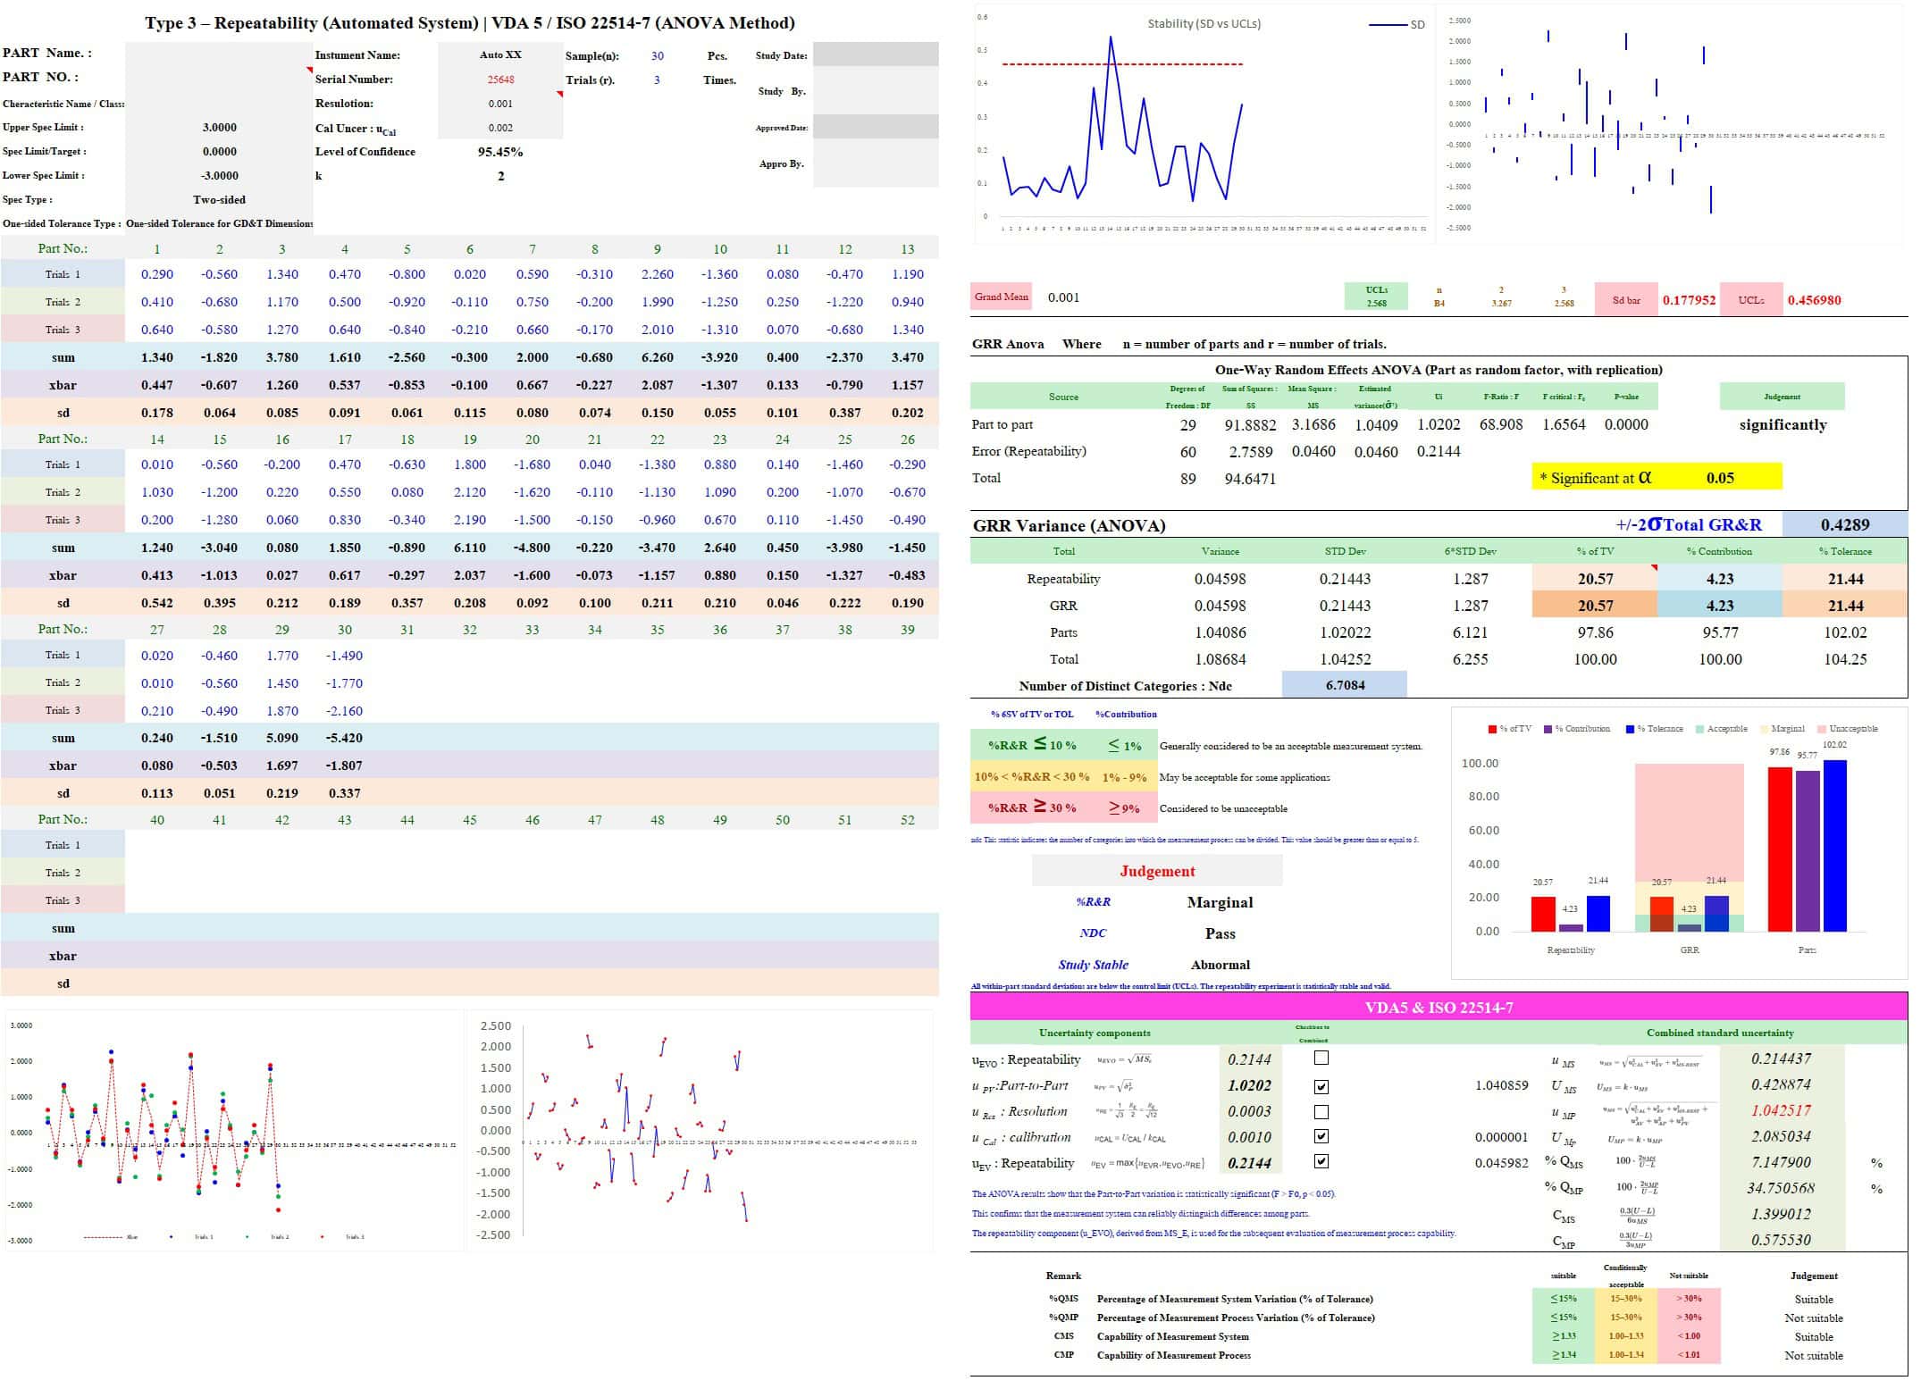Select the Upper Spec Limit value 3.0000
The width and height of the screenshot is (1921, 1389).
(220, 128)
